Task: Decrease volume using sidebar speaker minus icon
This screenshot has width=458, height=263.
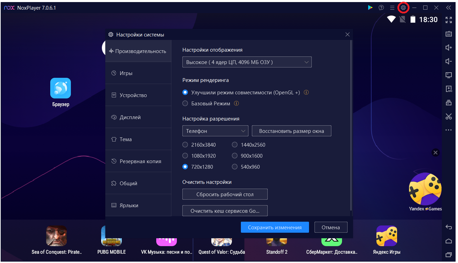Action: pos(448,61)
